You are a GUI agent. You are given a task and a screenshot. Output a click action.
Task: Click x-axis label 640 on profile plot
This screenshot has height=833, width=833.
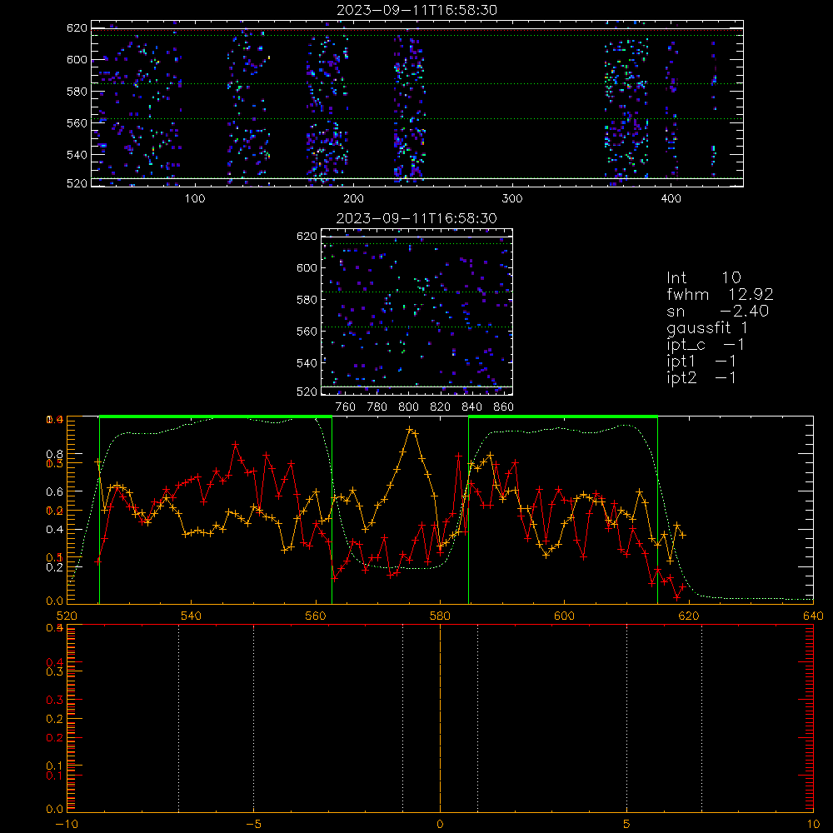(813, 616)
